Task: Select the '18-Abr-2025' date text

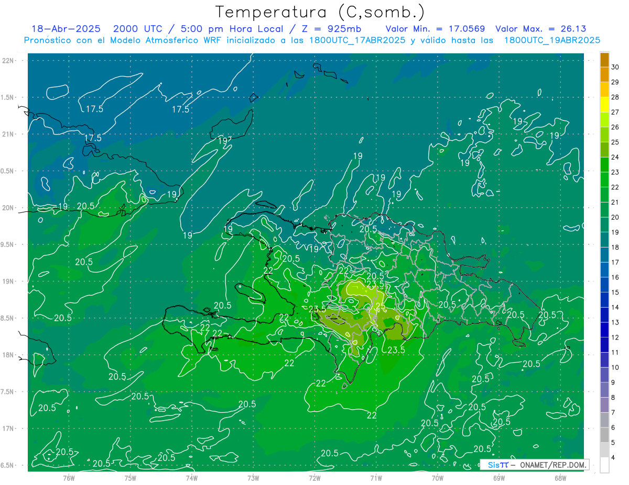Action: pos(67,29)
